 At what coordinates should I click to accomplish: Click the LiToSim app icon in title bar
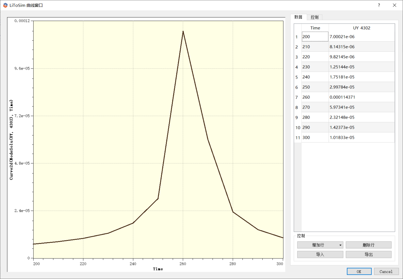pyautogui.click(x=5, y=5)
